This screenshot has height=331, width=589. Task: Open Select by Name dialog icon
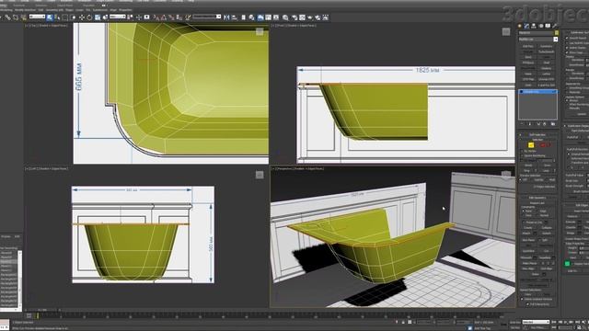pos(57,17)
